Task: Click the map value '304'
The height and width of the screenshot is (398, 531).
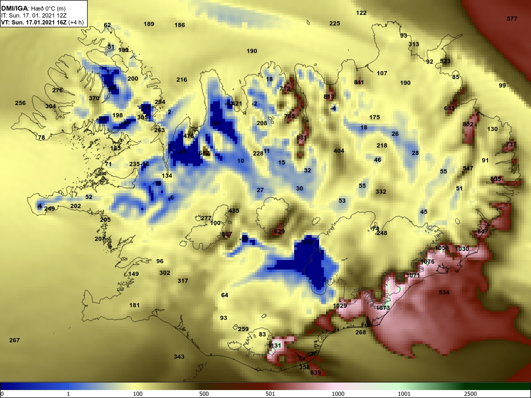Action: point(50,106)
